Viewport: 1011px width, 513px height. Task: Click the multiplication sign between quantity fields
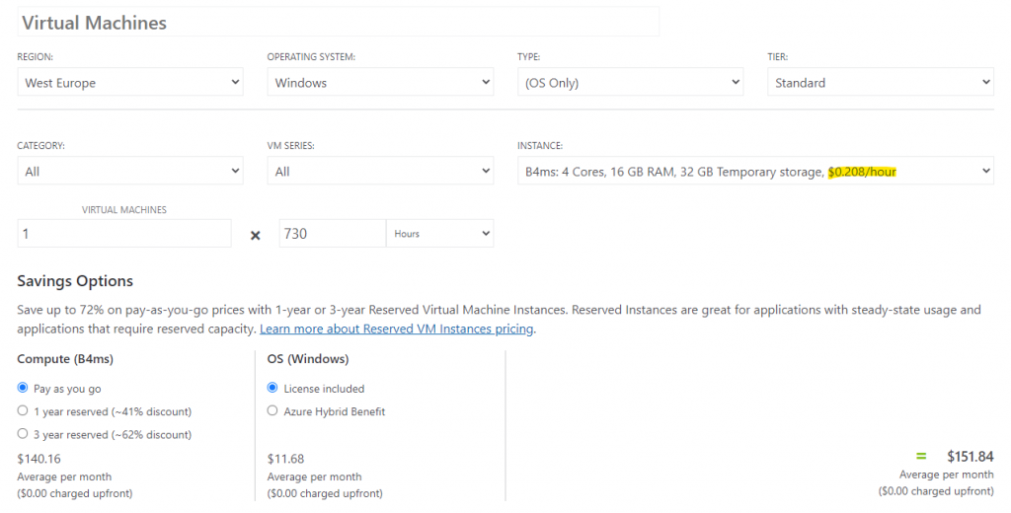(x=256, y=235)
